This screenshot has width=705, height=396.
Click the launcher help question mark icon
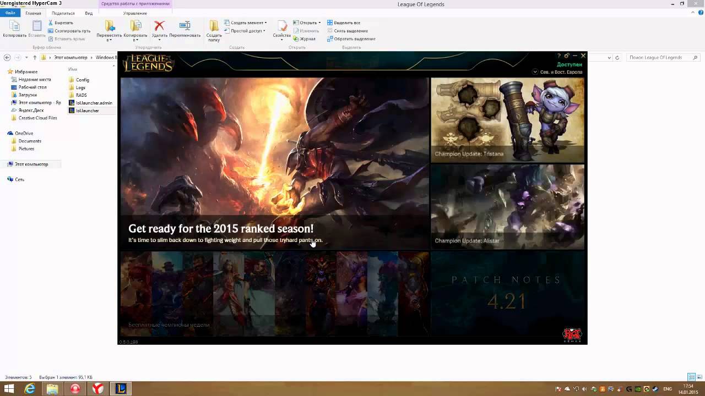tap(558, 56)
